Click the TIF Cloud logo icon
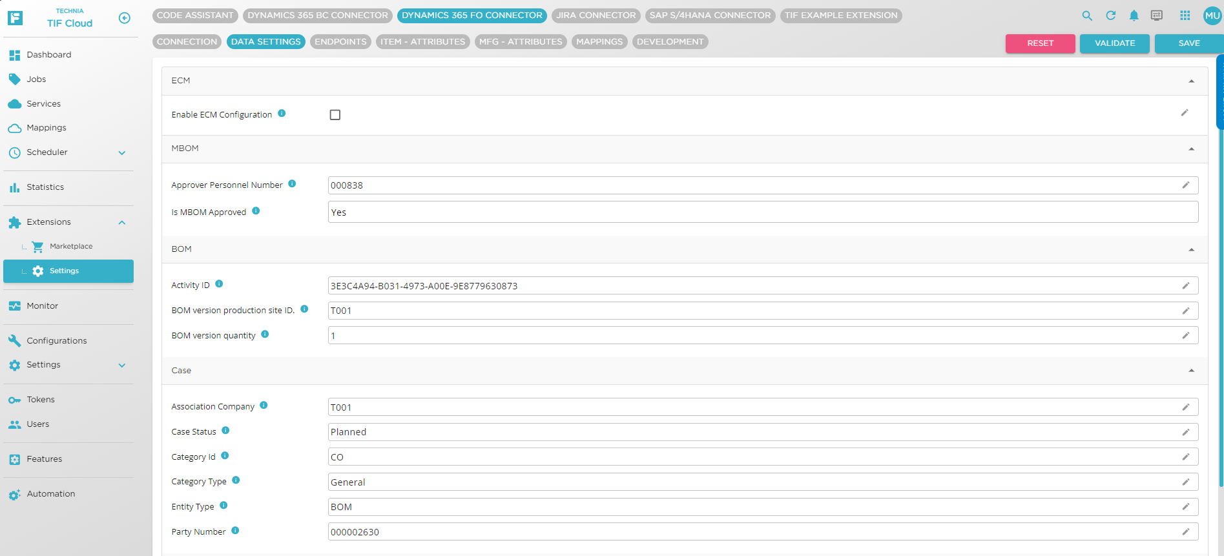The image size is (1224, 556). 15,17
